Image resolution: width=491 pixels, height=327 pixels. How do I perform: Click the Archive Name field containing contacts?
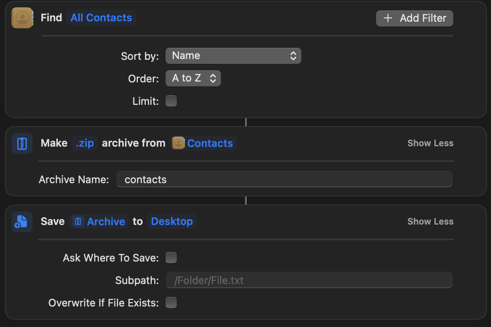(284, 180)
